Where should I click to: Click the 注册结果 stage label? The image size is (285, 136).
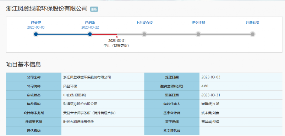[x=252, y=23]
